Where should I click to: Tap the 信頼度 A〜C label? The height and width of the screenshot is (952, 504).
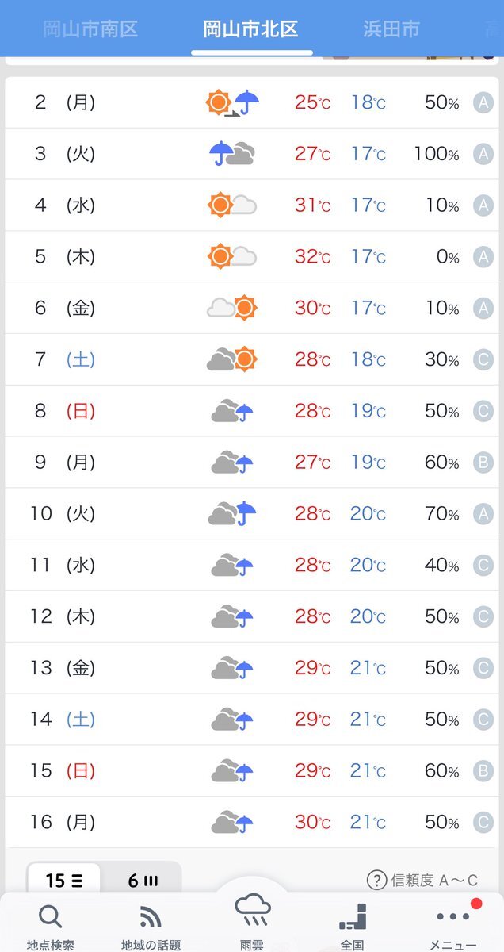tap(434, 880)
